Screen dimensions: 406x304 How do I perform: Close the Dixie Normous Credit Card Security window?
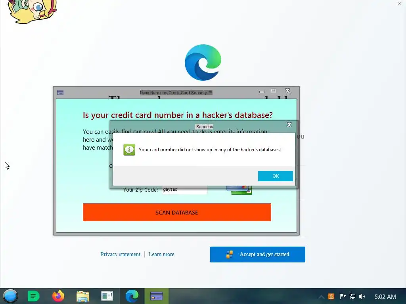[x=287, y=91]
